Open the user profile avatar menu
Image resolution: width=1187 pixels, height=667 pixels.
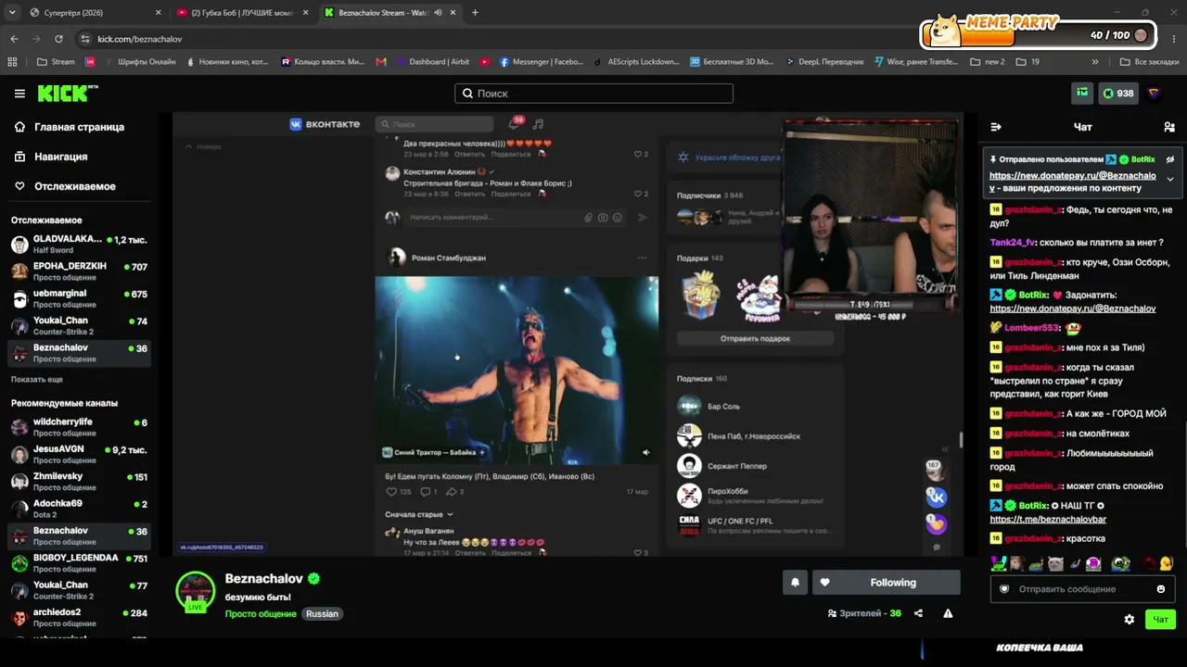point(1154,94)
